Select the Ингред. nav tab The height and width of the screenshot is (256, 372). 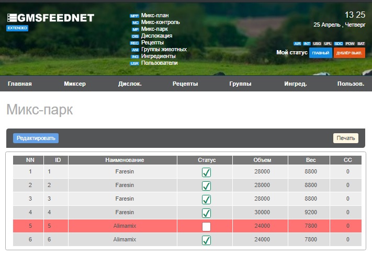[296, 84]
